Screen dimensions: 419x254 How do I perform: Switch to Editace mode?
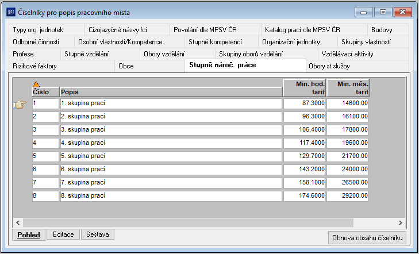coord(63,234)
